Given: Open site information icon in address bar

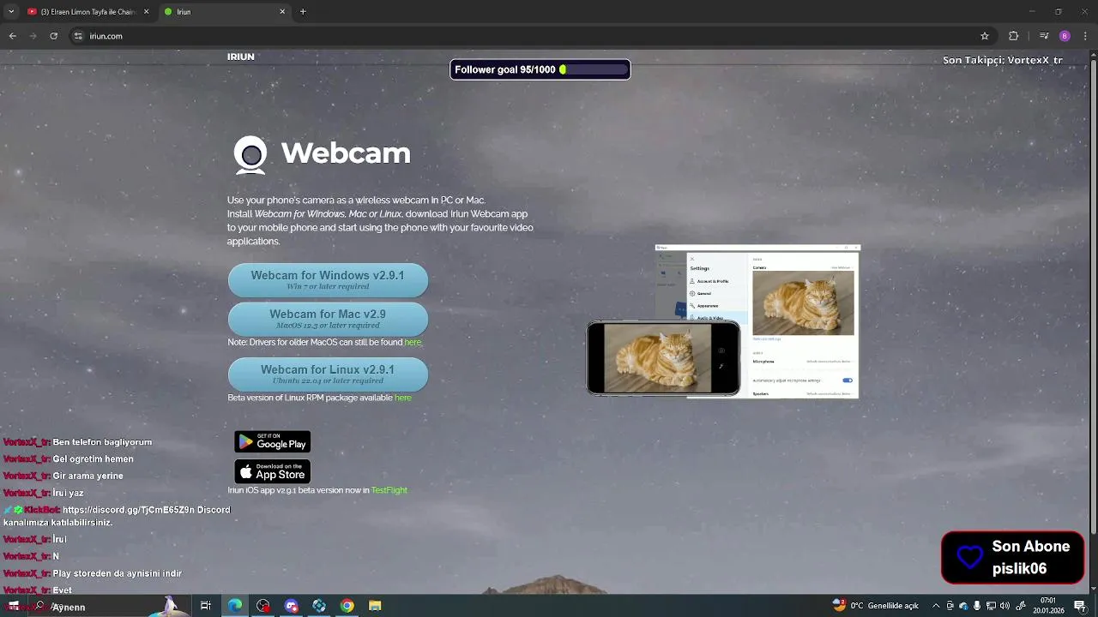Looking at the screenshot, I should pos(78,36).
